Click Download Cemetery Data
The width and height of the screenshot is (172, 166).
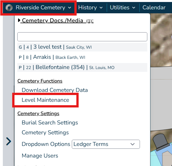click(54, 90)
